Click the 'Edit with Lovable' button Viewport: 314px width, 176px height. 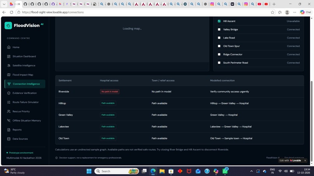coord(290,160)
